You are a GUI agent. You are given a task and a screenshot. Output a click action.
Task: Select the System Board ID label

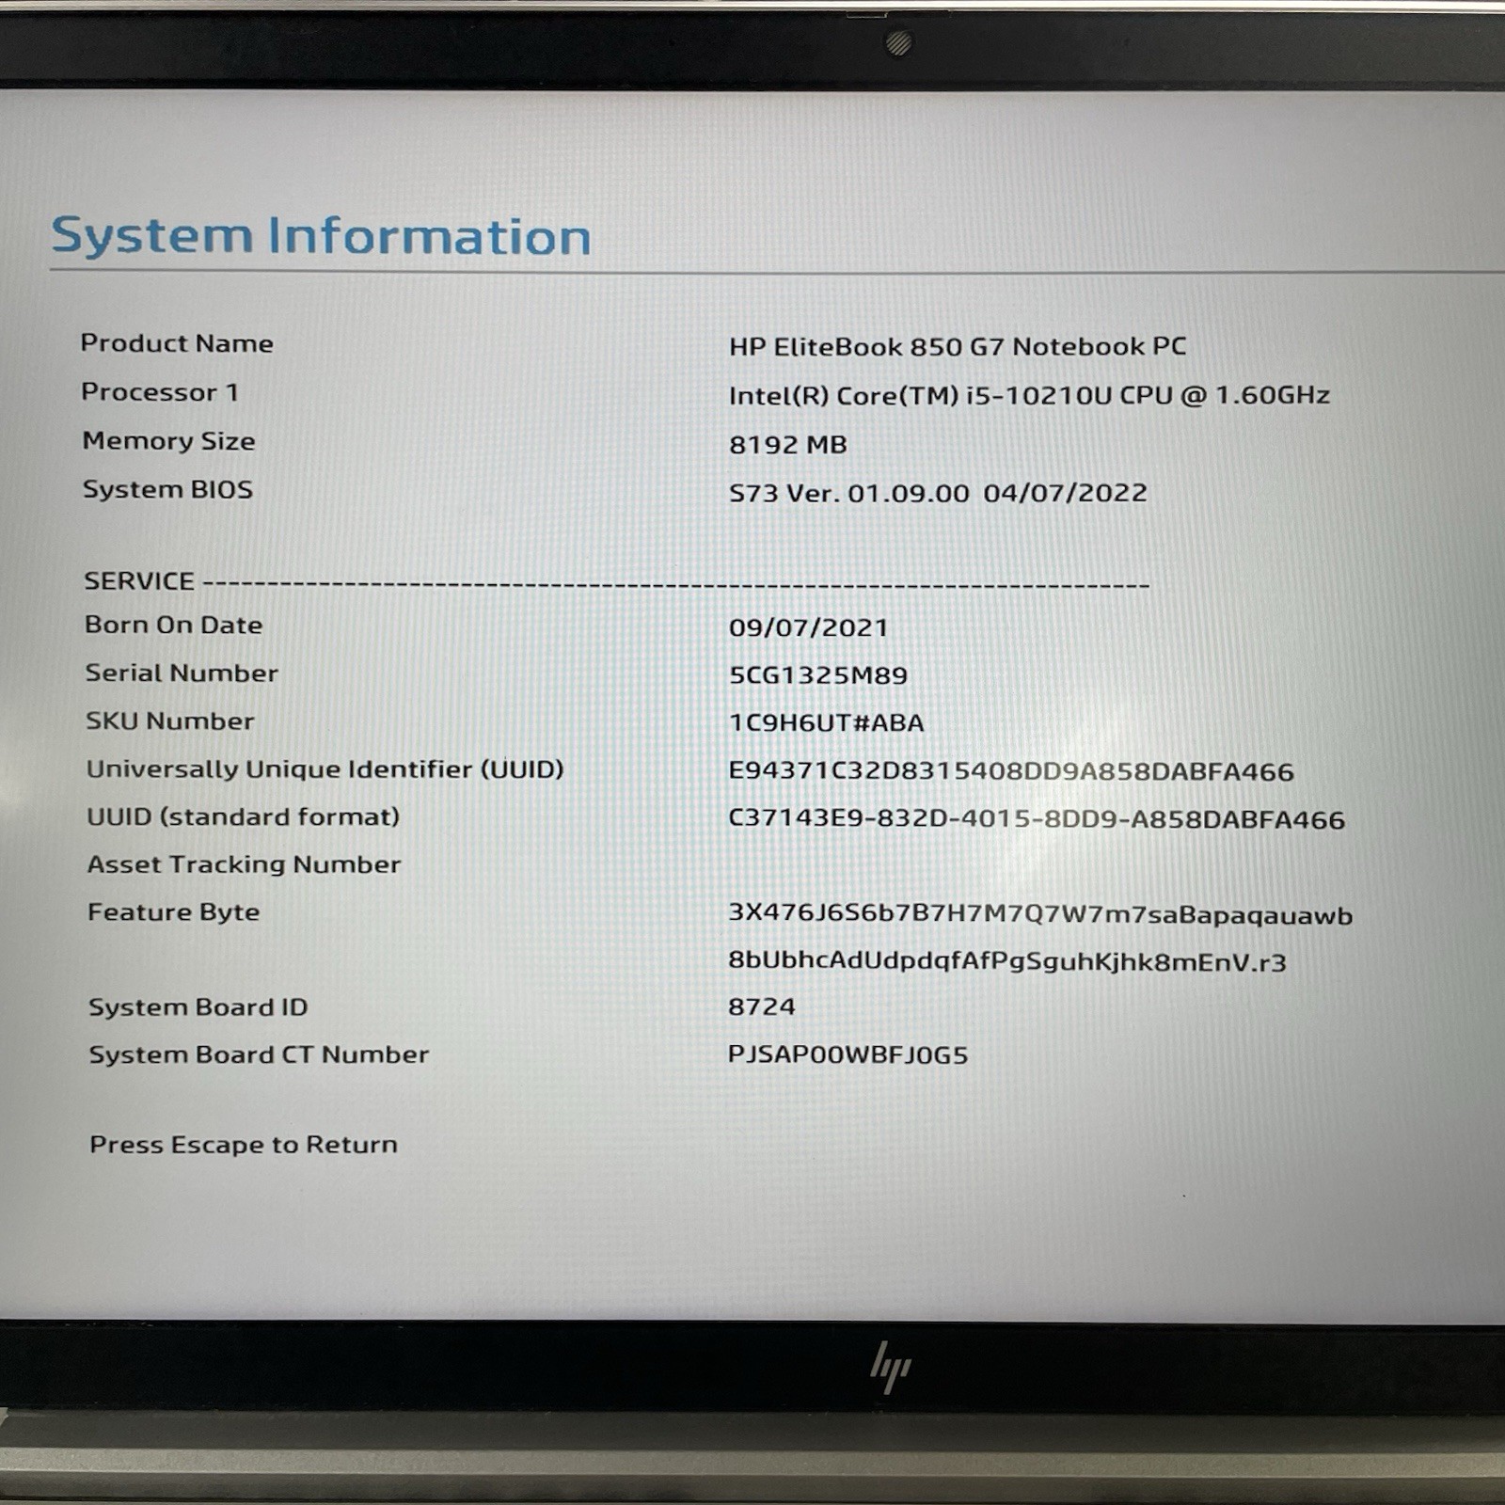[198, 1007]
